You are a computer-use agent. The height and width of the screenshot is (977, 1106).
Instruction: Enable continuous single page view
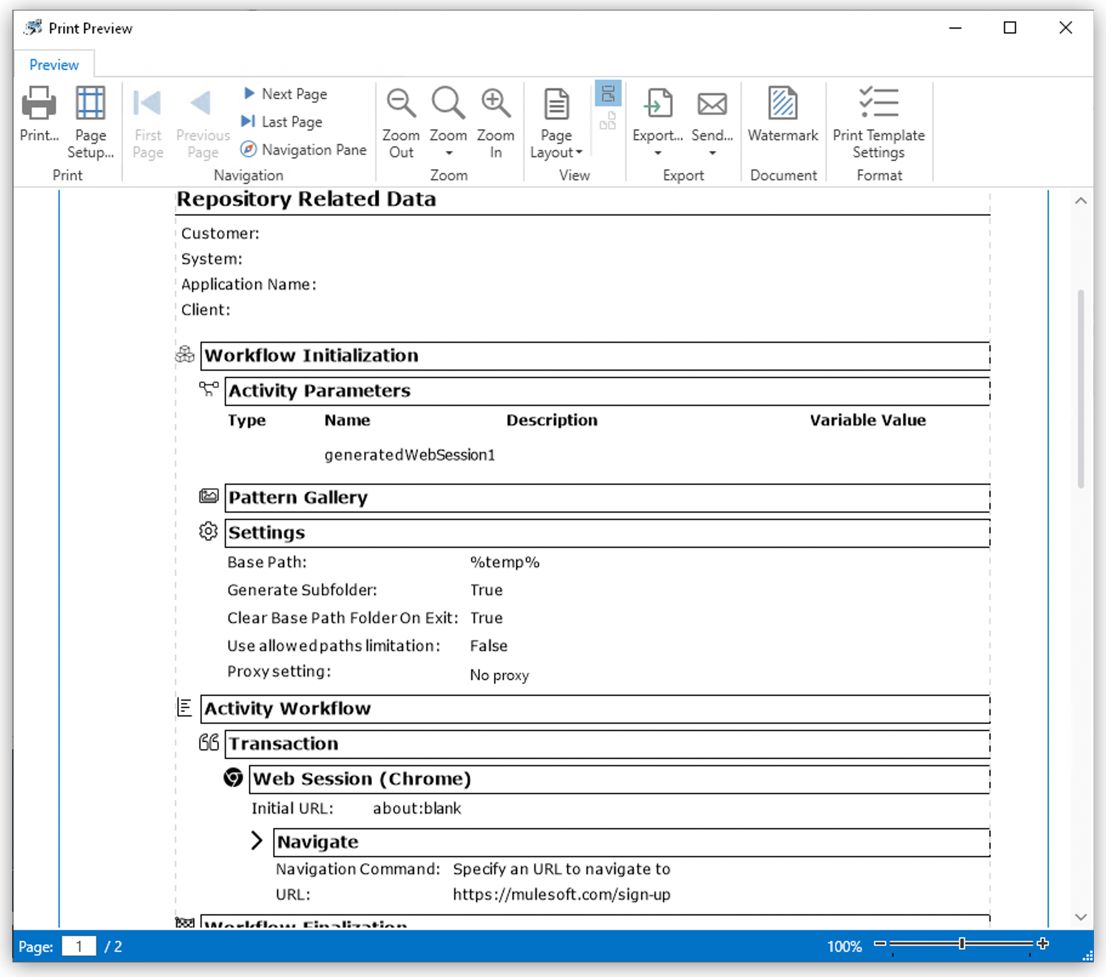pos(608,93)
